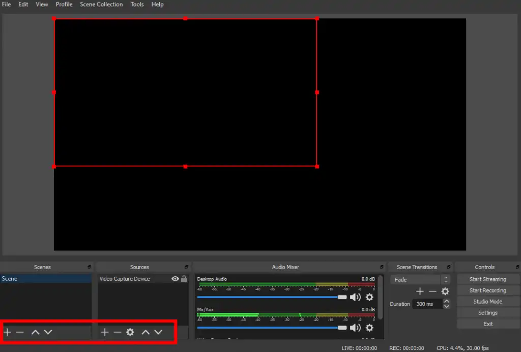The height and width of the screenshot is (352, 521).
Task: Click Start Recording button
Action: 488,290
